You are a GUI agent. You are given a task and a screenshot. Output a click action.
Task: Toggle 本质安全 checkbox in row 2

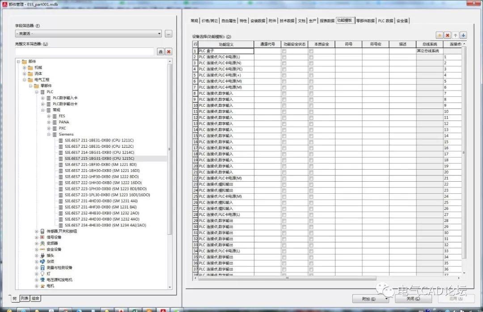pyautogui.click(x=311, y=57)
